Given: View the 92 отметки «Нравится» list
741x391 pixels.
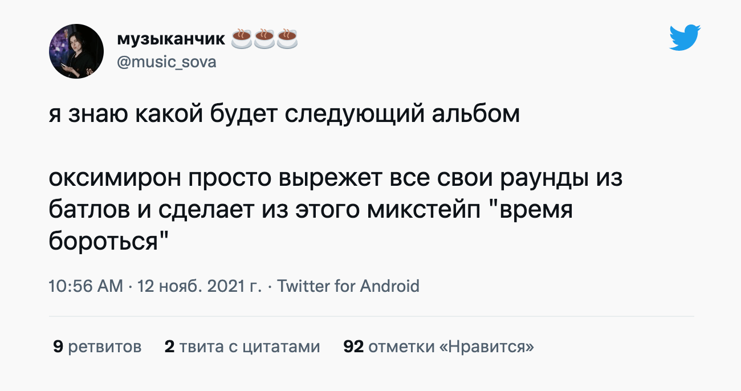Looking at the screenshot, I should point(438,346).
